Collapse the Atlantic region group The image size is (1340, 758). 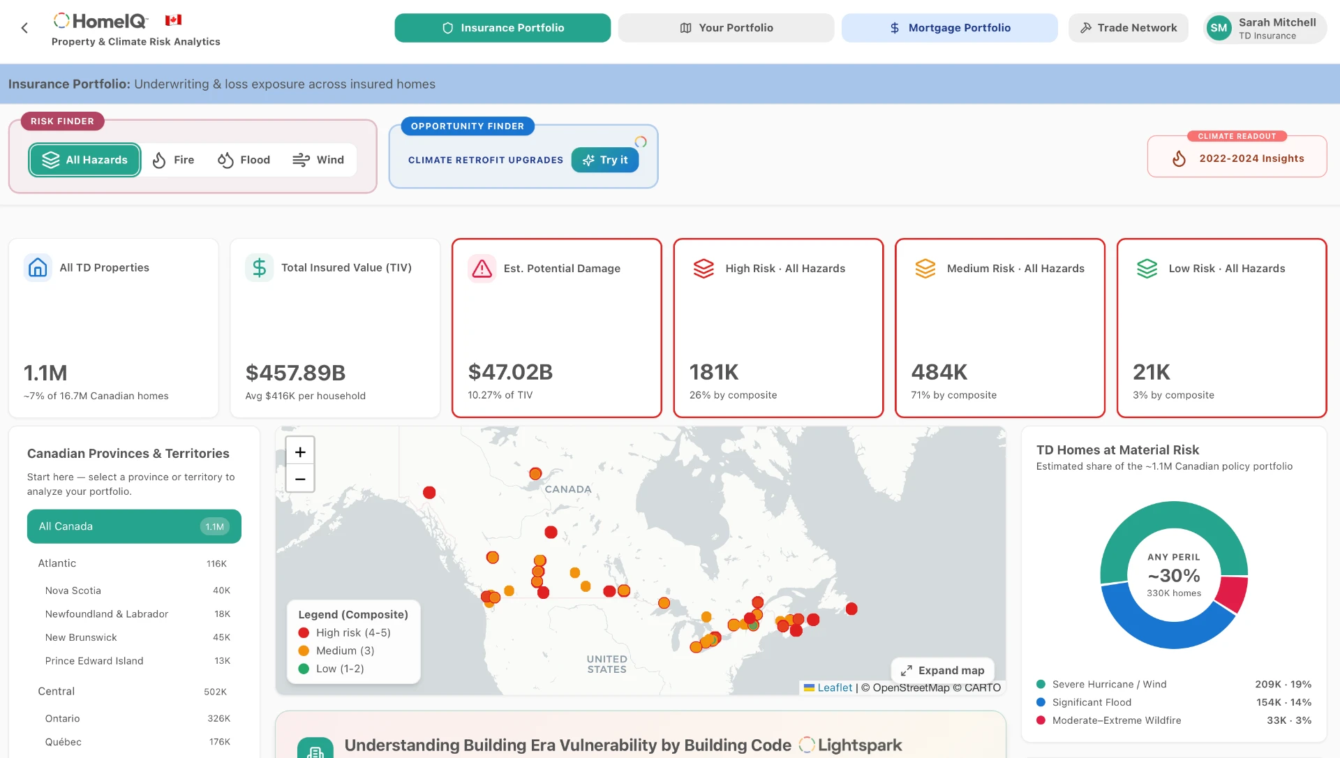coord(133,563)
